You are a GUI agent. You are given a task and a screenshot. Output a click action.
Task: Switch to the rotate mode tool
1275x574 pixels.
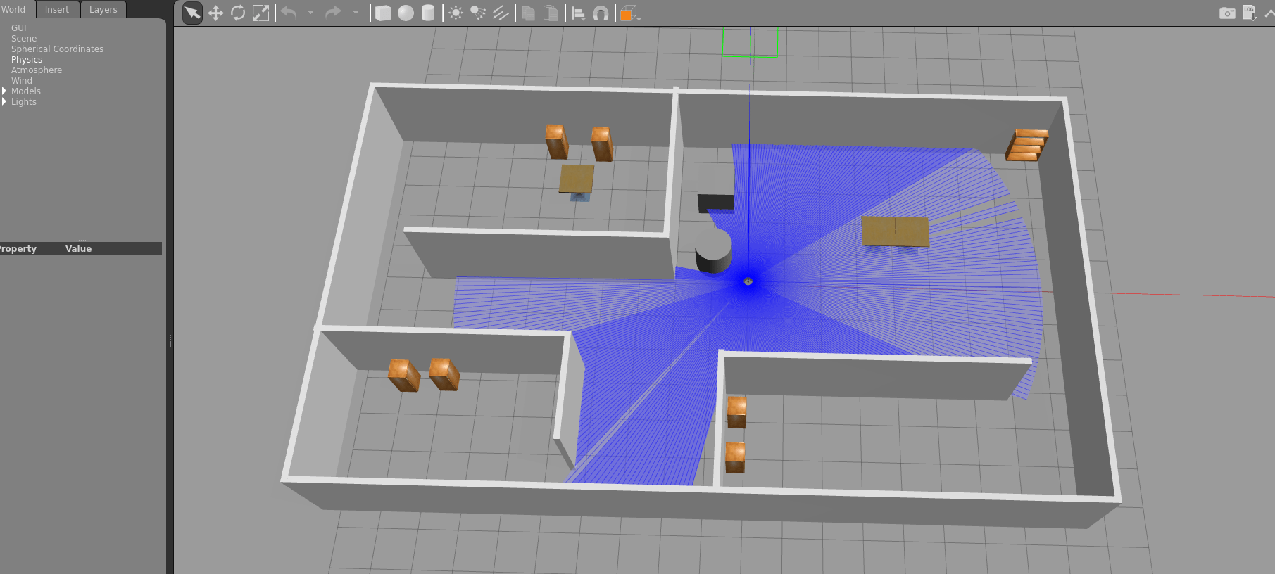[238, 13]
